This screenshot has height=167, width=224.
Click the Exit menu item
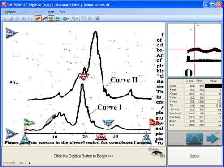[62, 12]
